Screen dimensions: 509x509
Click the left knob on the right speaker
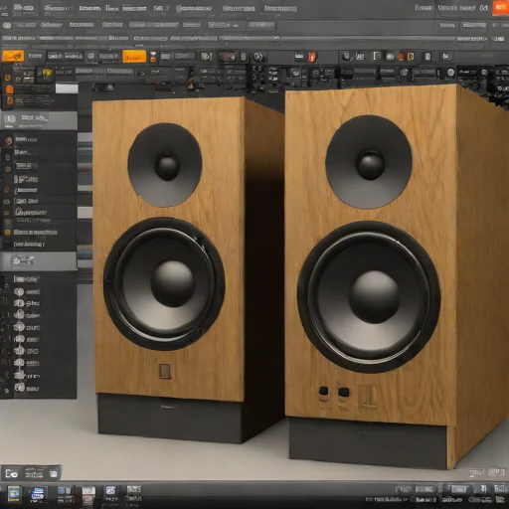(323, 391)
